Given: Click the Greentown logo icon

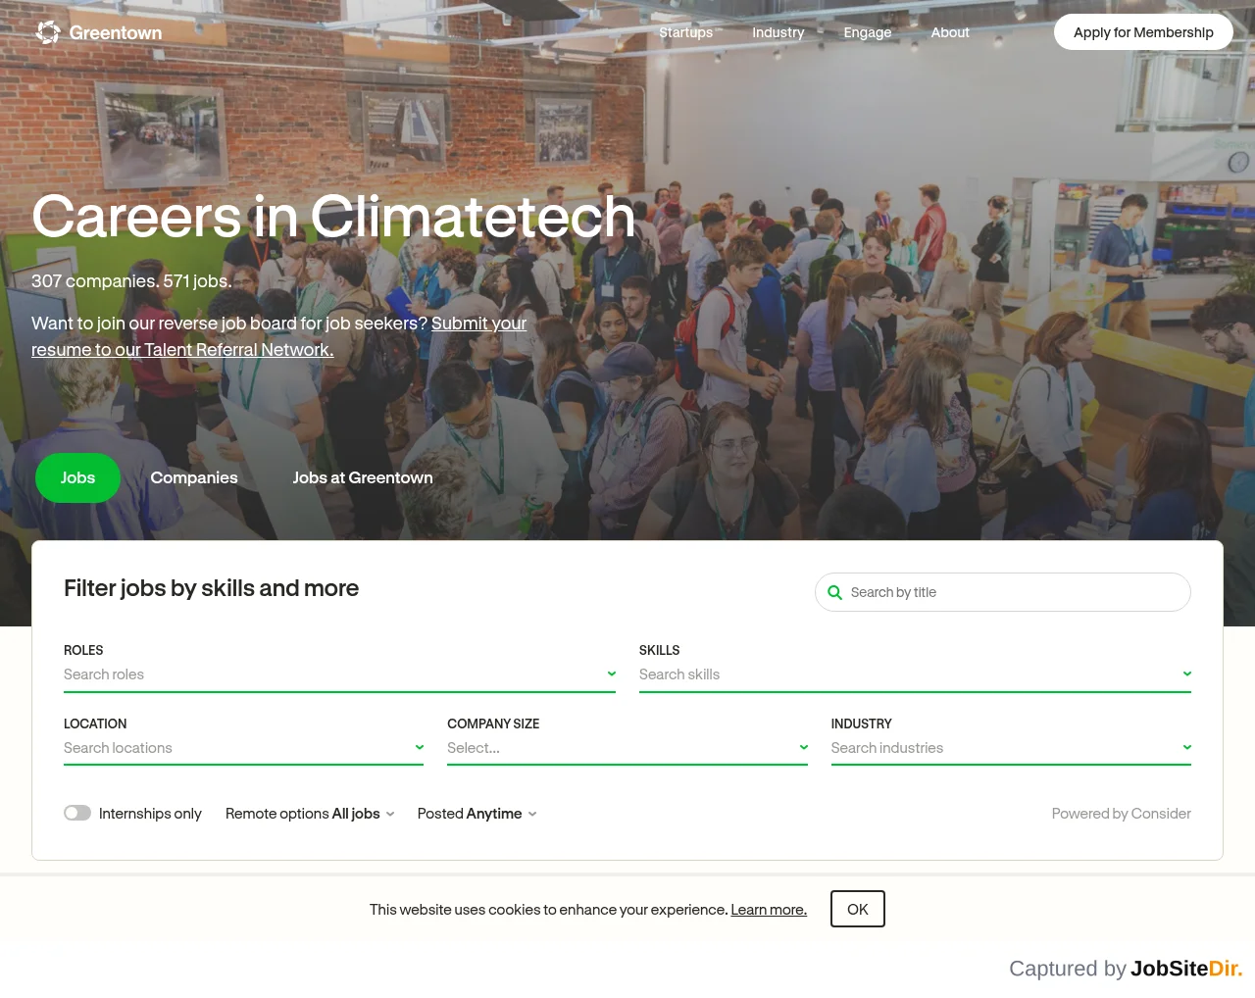Looking at the screenshot, I should pos(48,32).
